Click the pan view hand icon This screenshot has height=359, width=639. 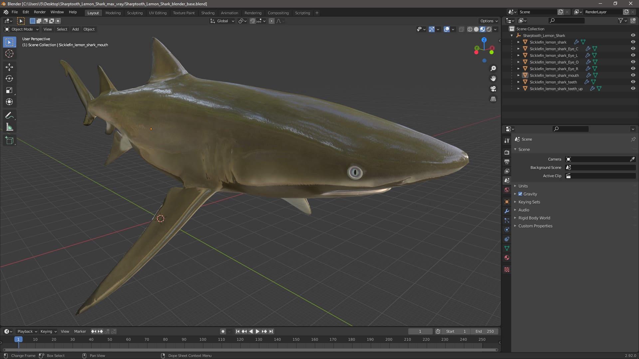pos(493,78)
